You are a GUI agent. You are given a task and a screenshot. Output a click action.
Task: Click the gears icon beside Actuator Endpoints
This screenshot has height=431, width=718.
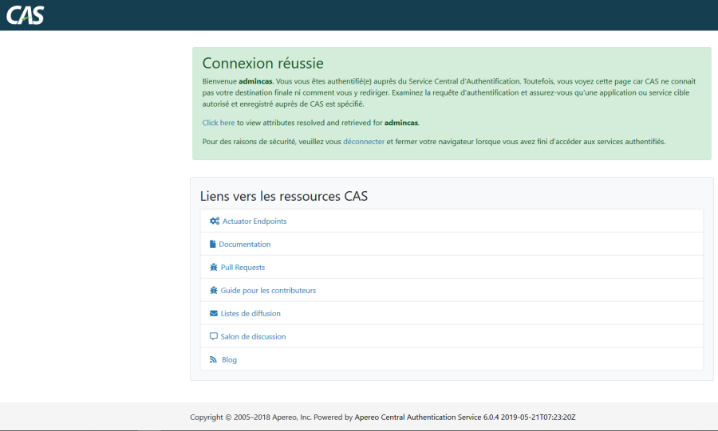point(214,221)
